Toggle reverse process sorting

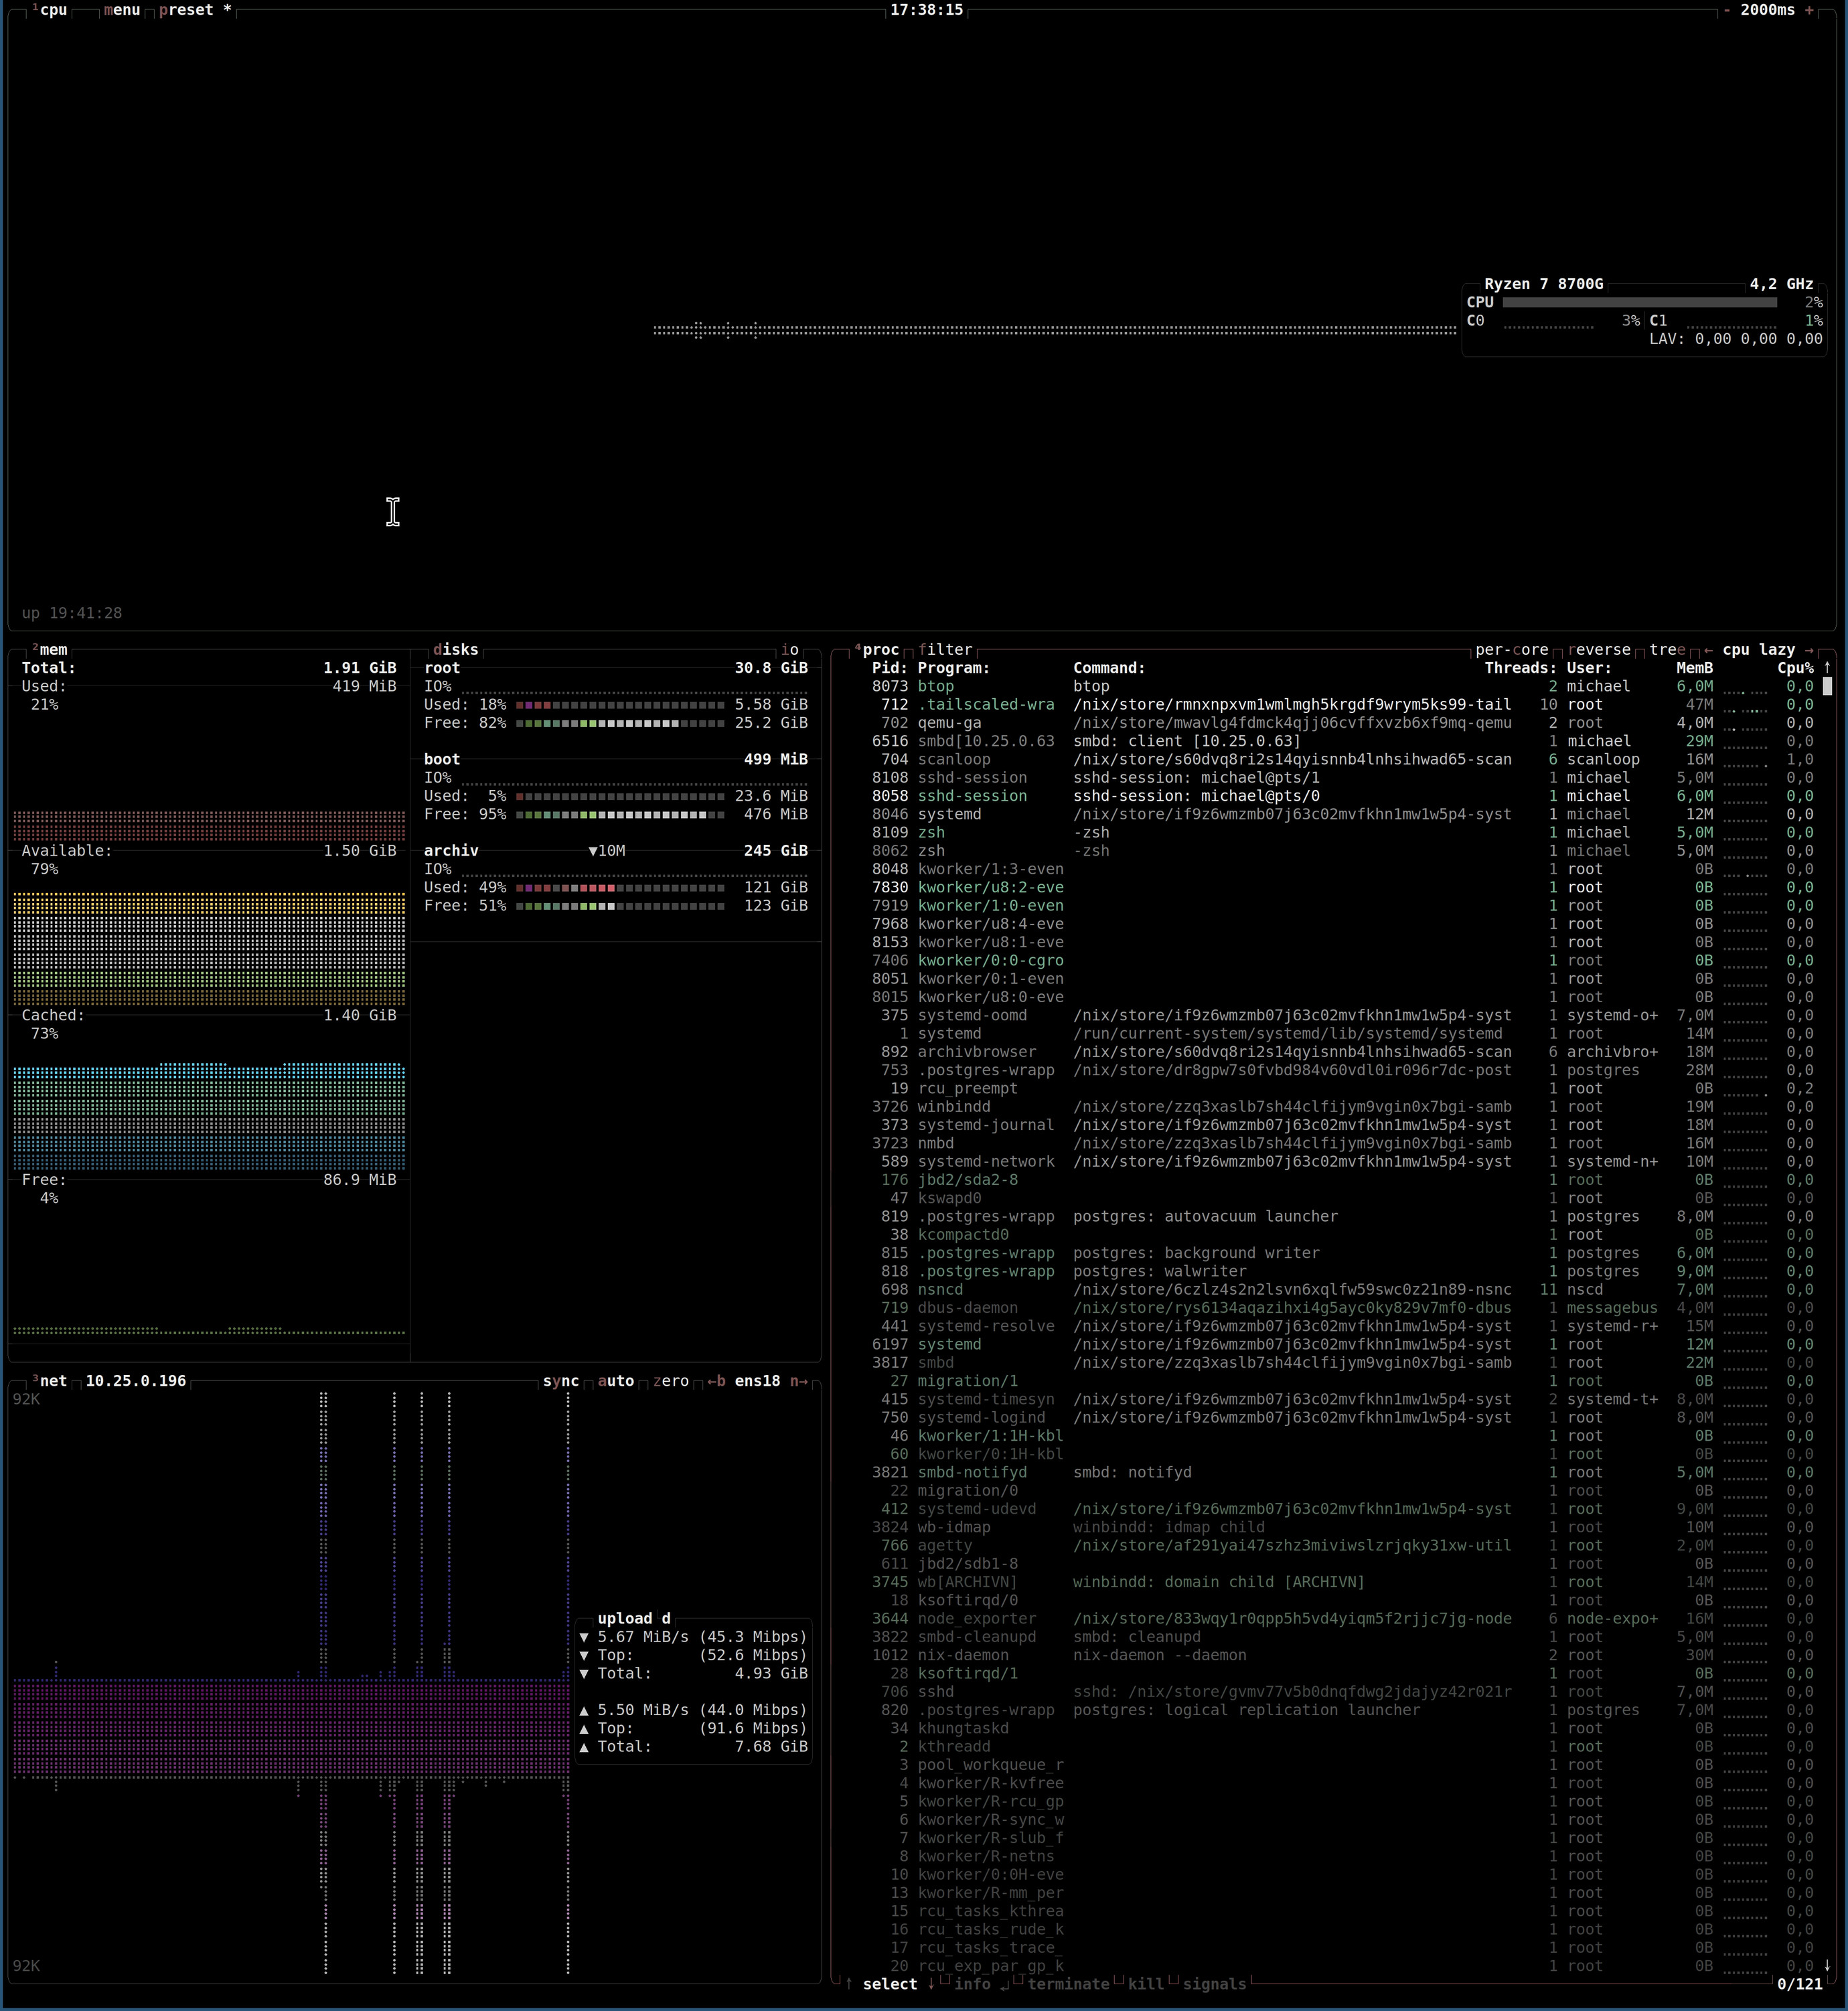[x=1599, y=650]
